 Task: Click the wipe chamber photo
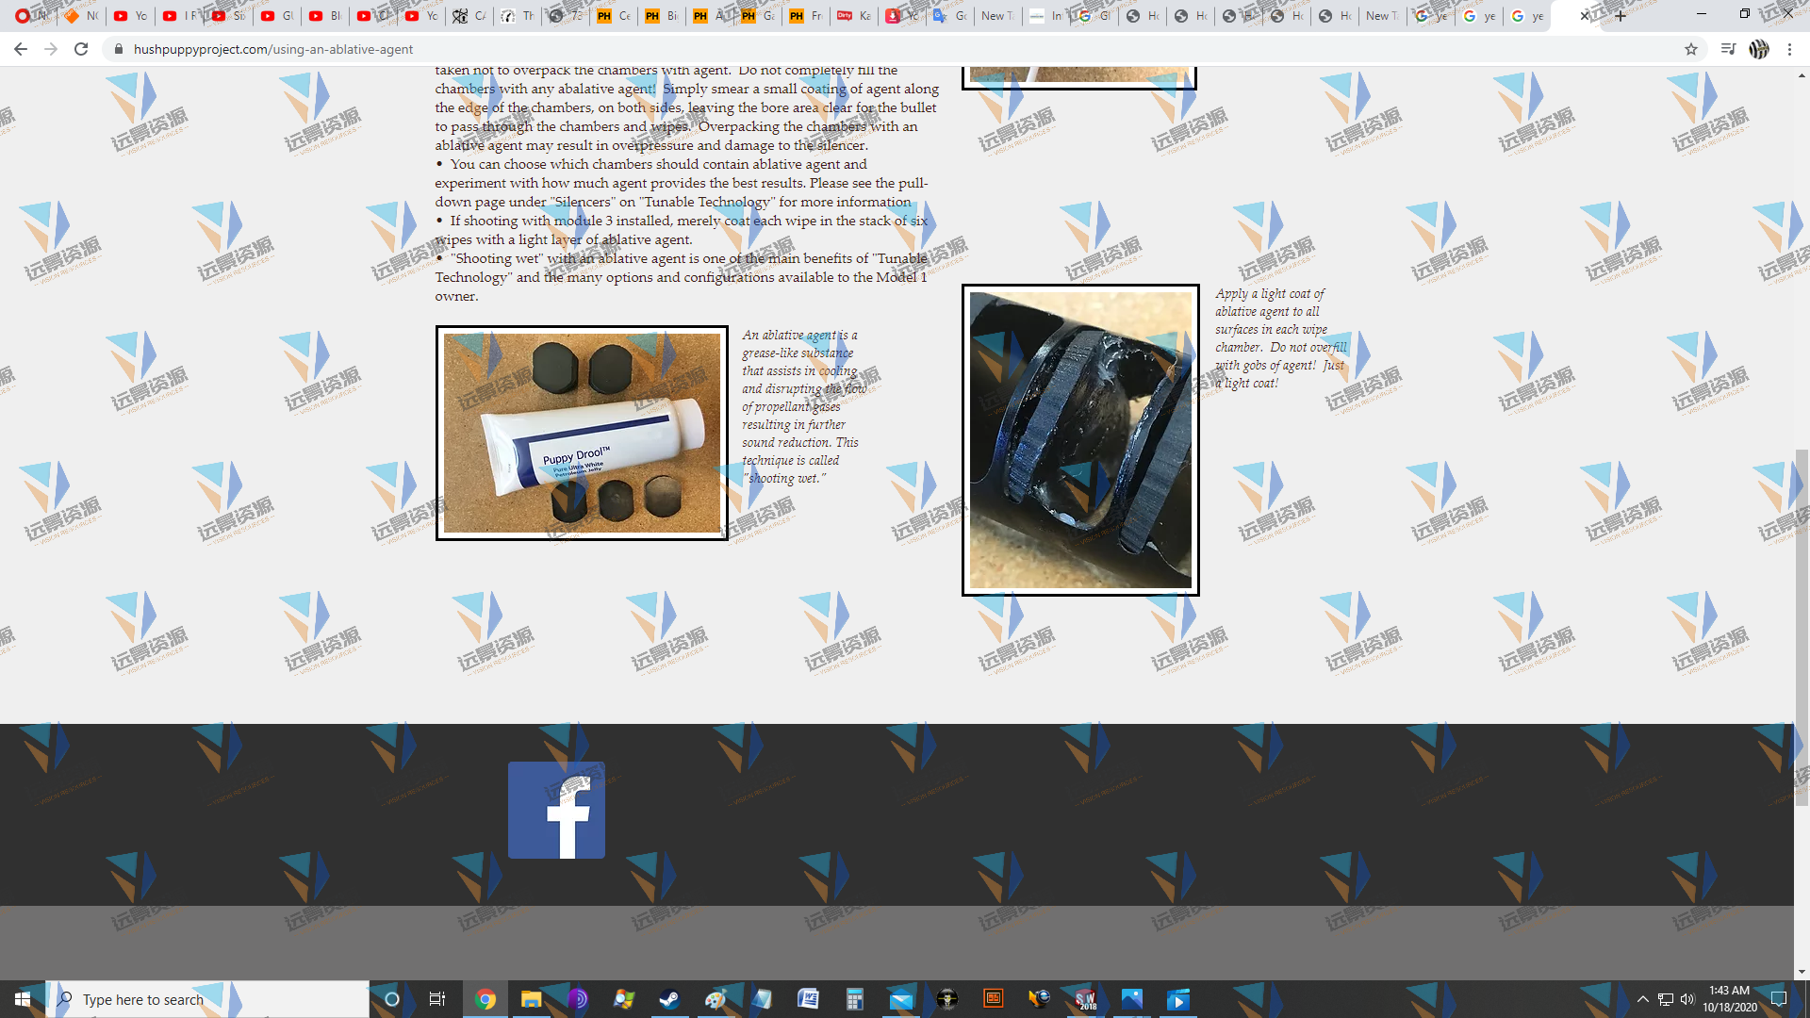(x=1080, y=439)
